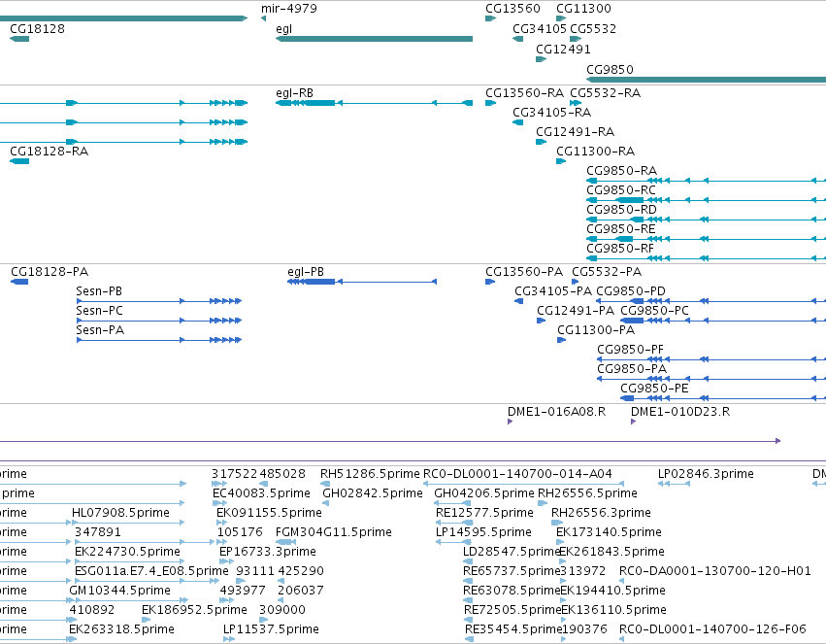Select the LP02846.3prime EST label
This screenshot has width=826, height=644.
pyautogui.click(x=706, y=474)
